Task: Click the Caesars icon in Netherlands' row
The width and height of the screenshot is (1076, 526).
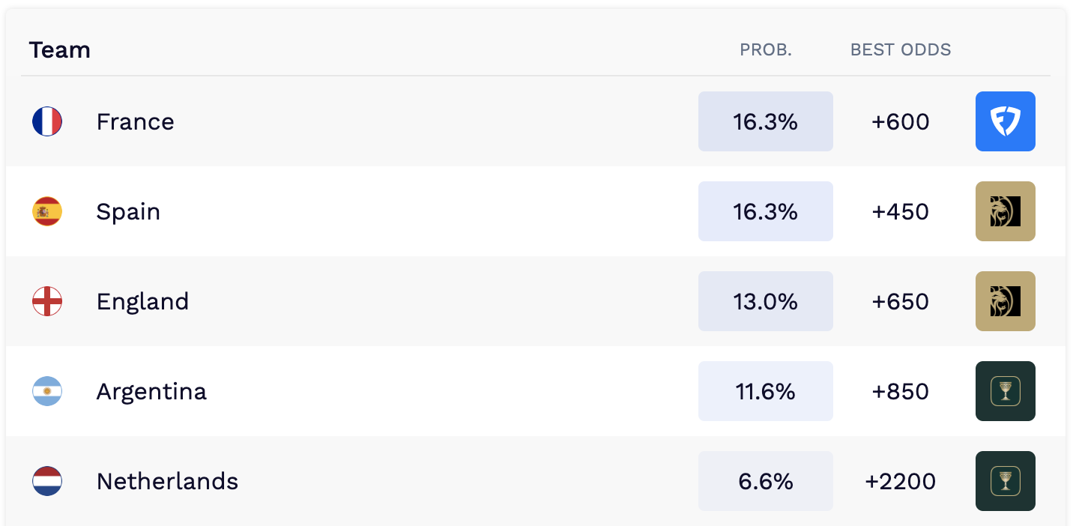Action: (x=1005, y=481)
